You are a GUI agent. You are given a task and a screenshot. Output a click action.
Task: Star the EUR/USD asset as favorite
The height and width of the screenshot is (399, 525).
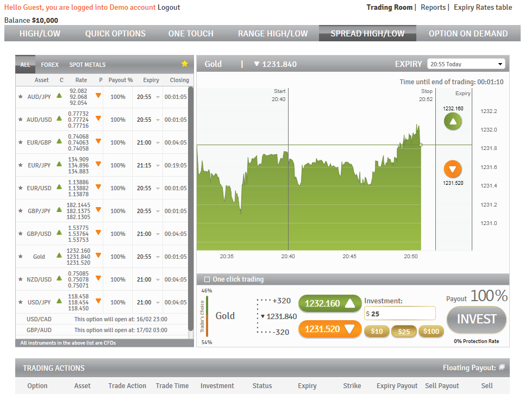click(x=21, y=188)
